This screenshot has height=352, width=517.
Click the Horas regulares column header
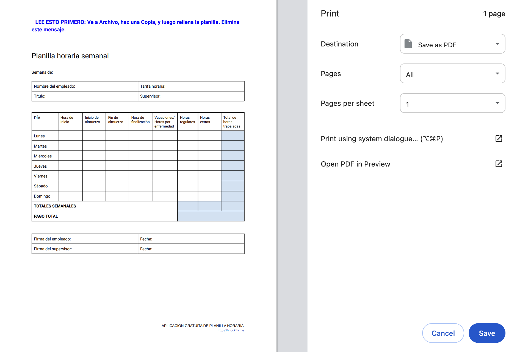[x=188, y=121]
